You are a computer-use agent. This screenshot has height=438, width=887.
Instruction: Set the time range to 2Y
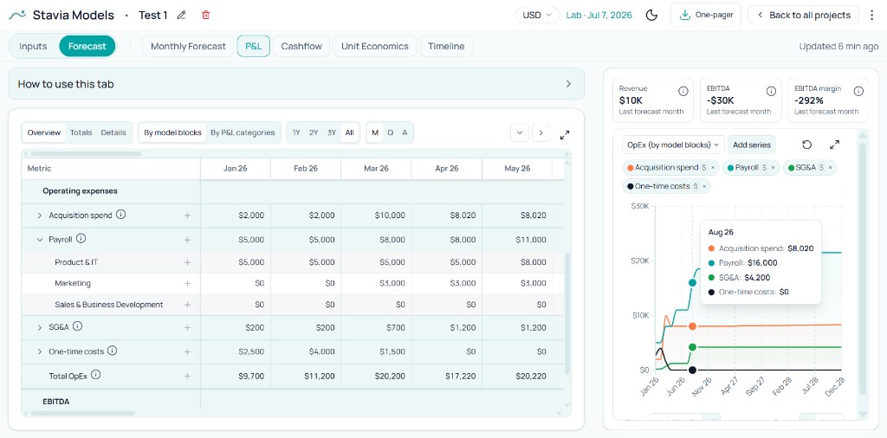click(x=314, y=132)
